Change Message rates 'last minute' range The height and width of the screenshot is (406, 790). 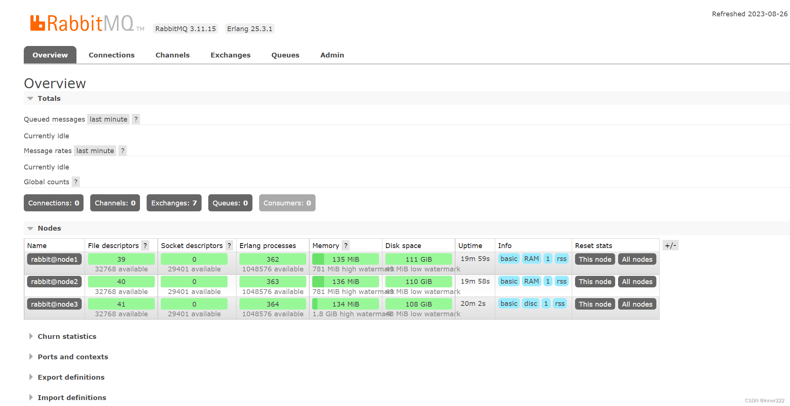pos(95,151)
